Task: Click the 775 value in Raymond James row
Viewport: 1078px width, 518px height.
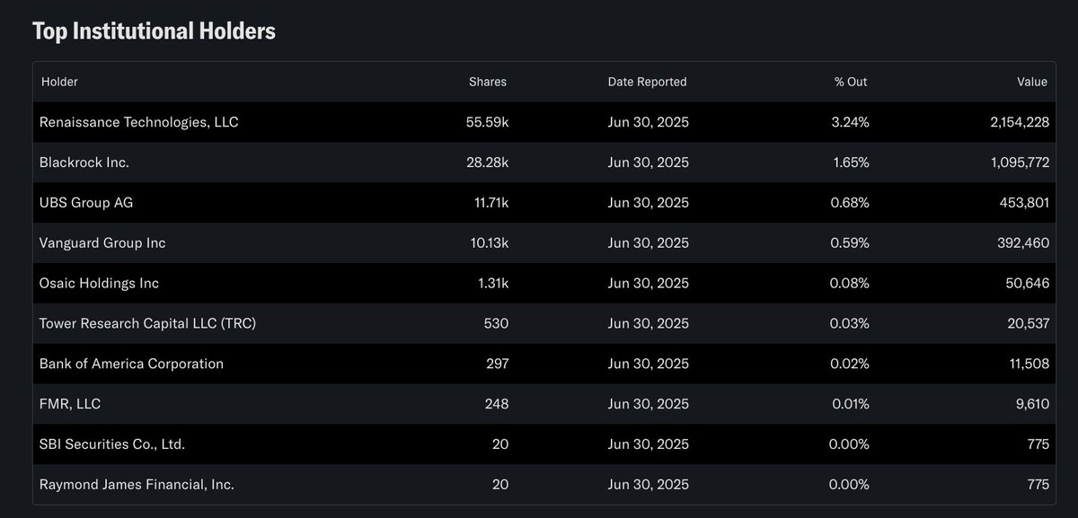Action: pos(1038,485)
